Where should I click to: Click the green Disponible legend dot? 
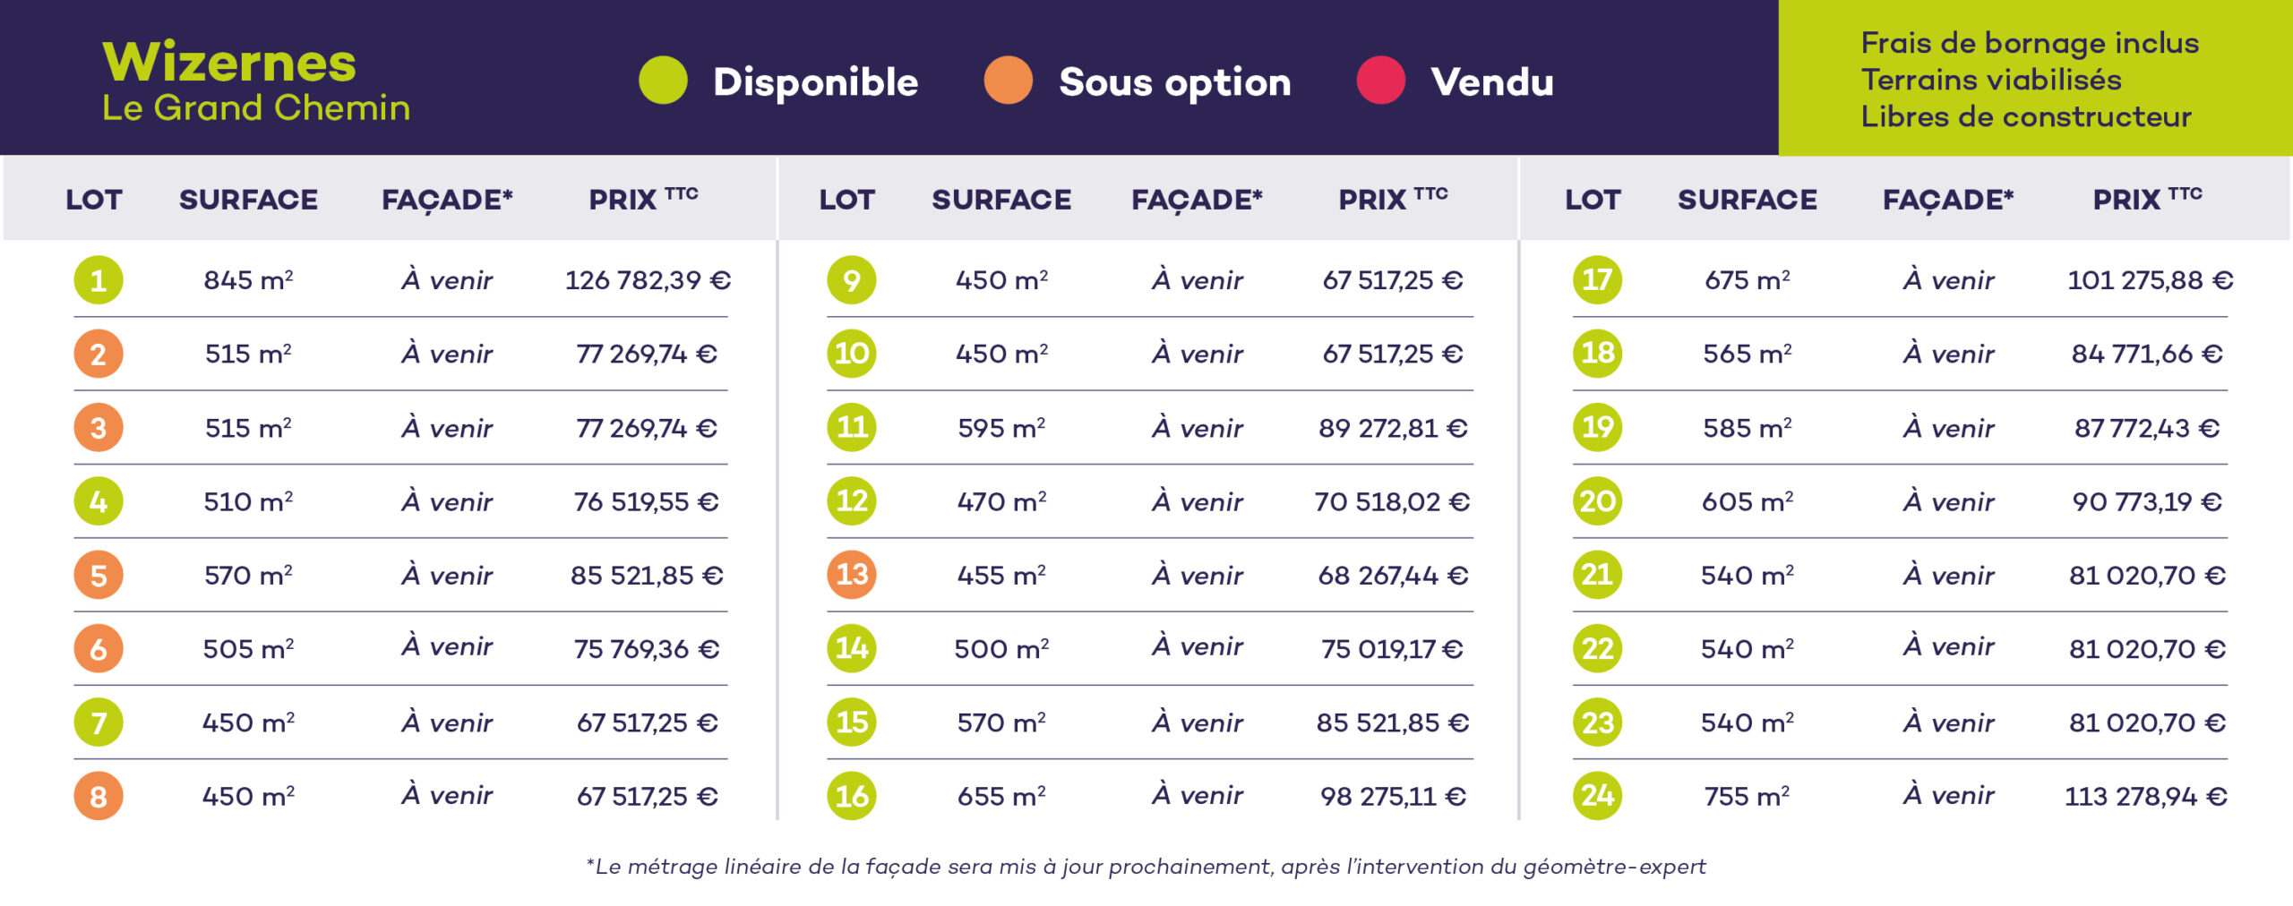pos(663,81)
